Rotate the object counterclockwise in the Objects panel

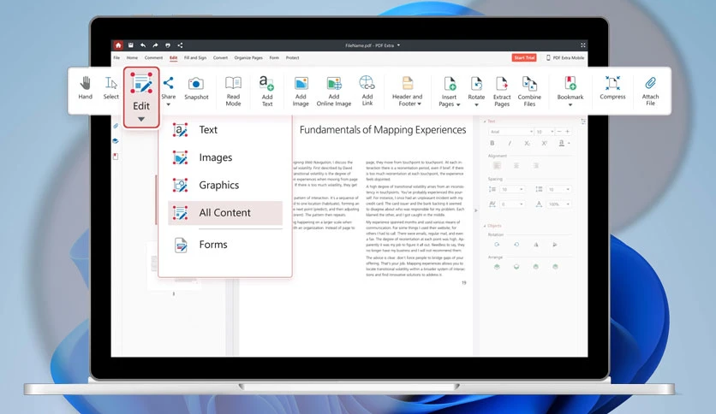pyautogui.click(x=516, y=245)
